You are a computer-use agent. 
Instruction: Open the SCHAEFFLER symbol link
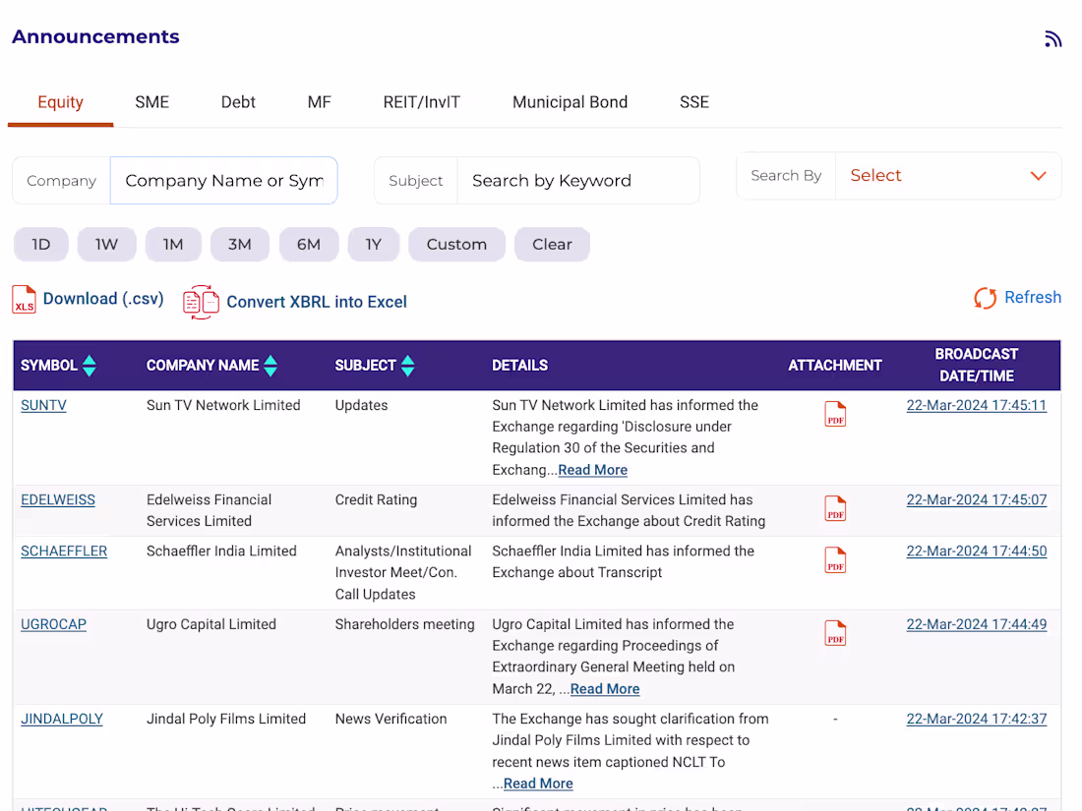tap(64, 551)
